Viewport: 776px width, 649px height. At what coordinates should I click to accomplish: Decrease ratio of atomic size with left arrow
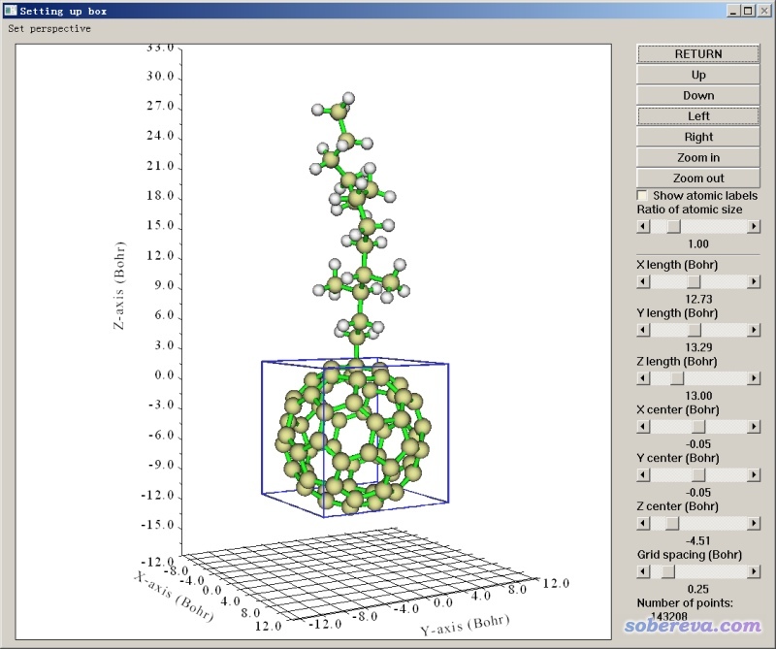pos(643,226)
